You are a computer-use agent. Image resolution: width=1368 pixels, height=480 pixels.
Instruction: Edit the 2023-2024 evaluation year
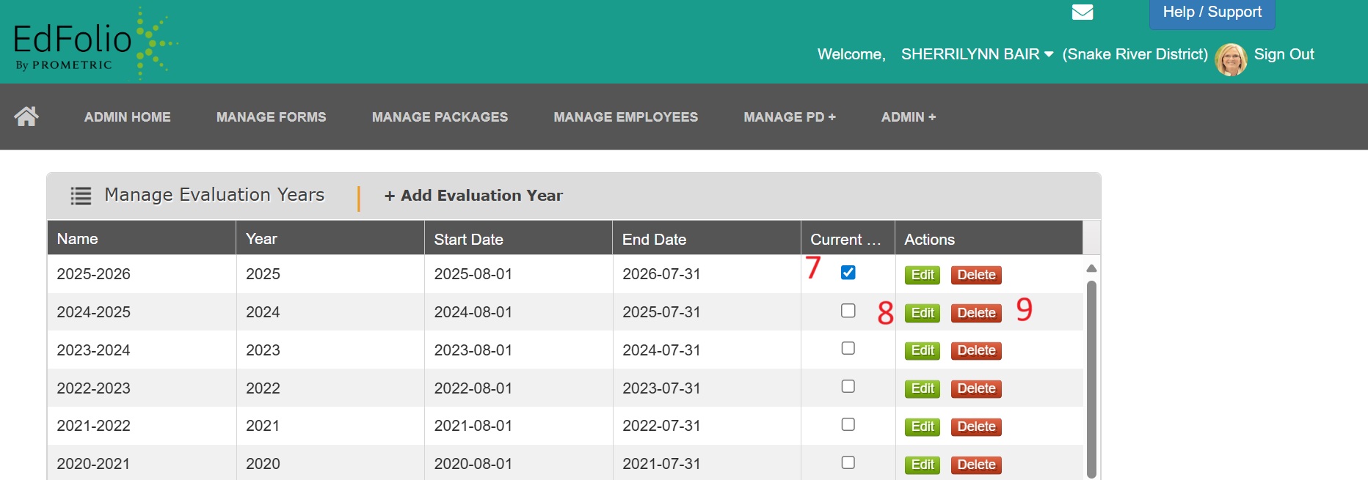[923, 350]
